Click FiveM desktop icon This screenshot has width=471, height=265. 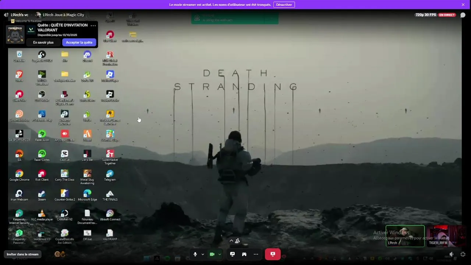[x=87, y=136]
